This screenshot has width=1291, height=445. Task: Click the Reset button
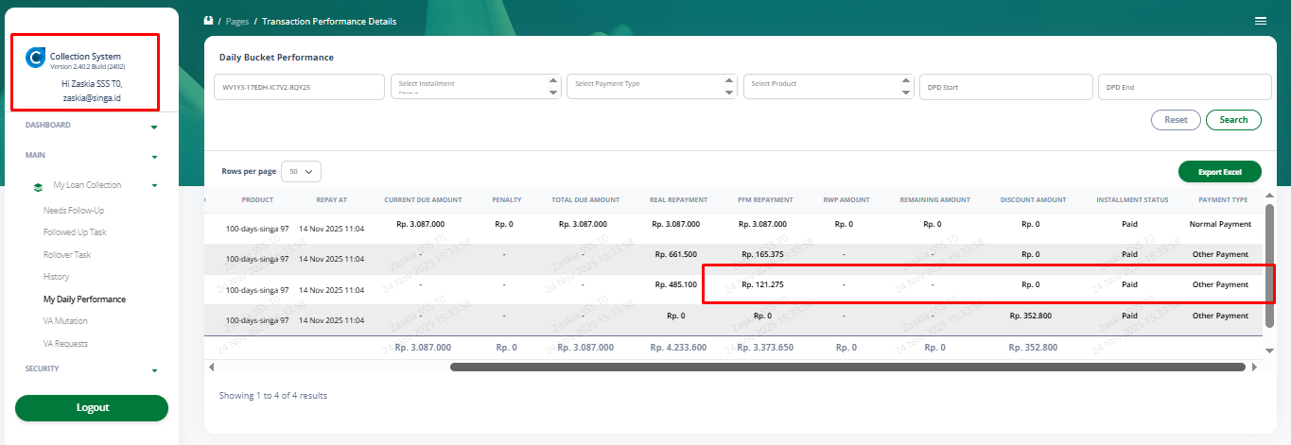pyautogui.click(x=1176, y=120)
